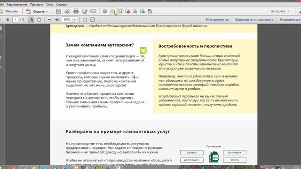Click paragraph starting 'На производстве есть необходимость'
This screenshot has height=169, width=301.
tap(114, 148)
